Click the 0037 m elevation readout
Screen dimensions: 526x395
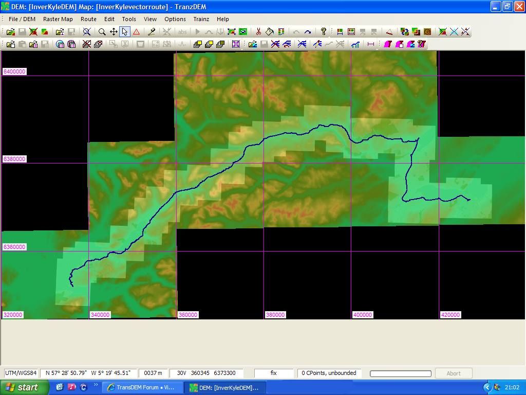[153, 373]
